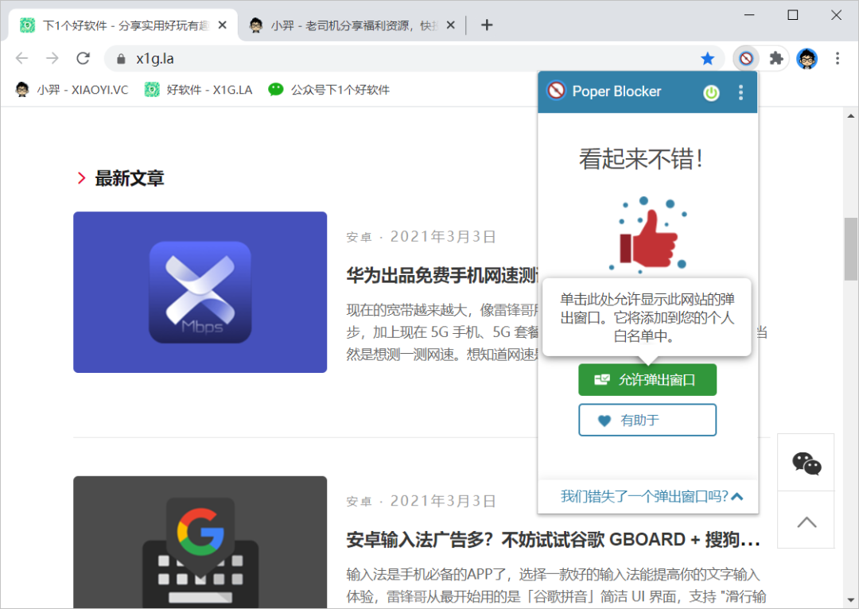Open a new tab with plus button

click(487, 25)
